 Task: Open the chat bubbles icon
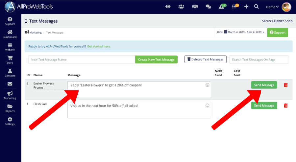point(208,7)
